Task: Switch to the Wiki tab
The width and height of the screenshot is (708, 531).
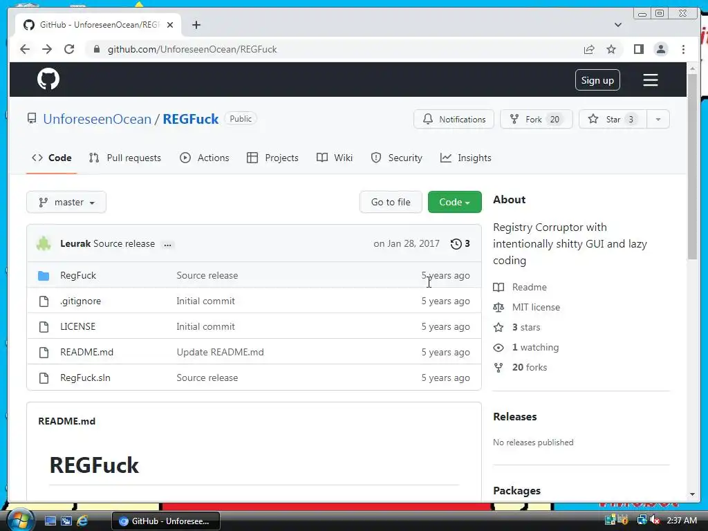Action: coord(335,158)
